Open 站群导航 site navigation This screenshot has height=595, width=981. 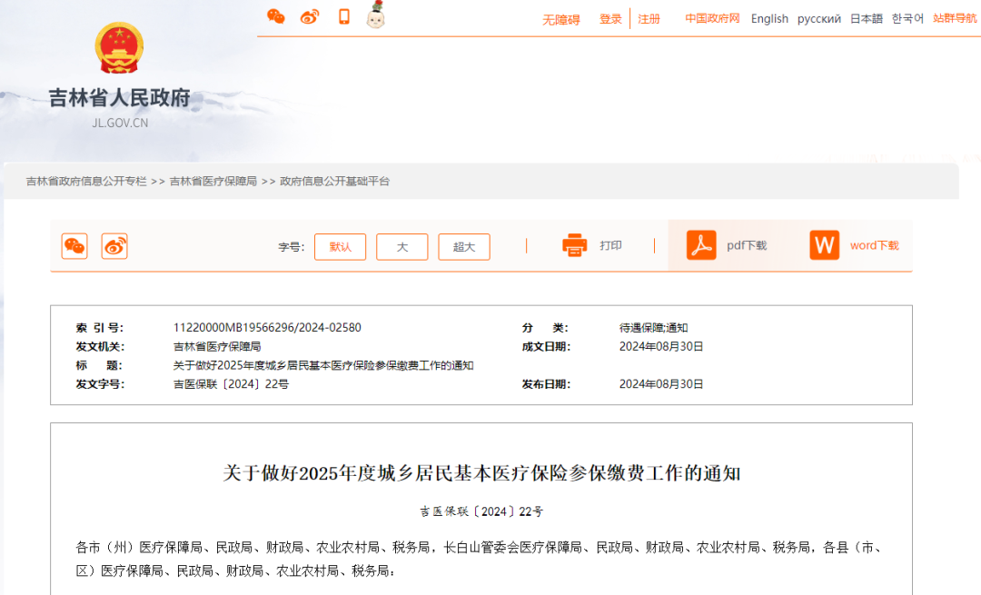point(955,18)
